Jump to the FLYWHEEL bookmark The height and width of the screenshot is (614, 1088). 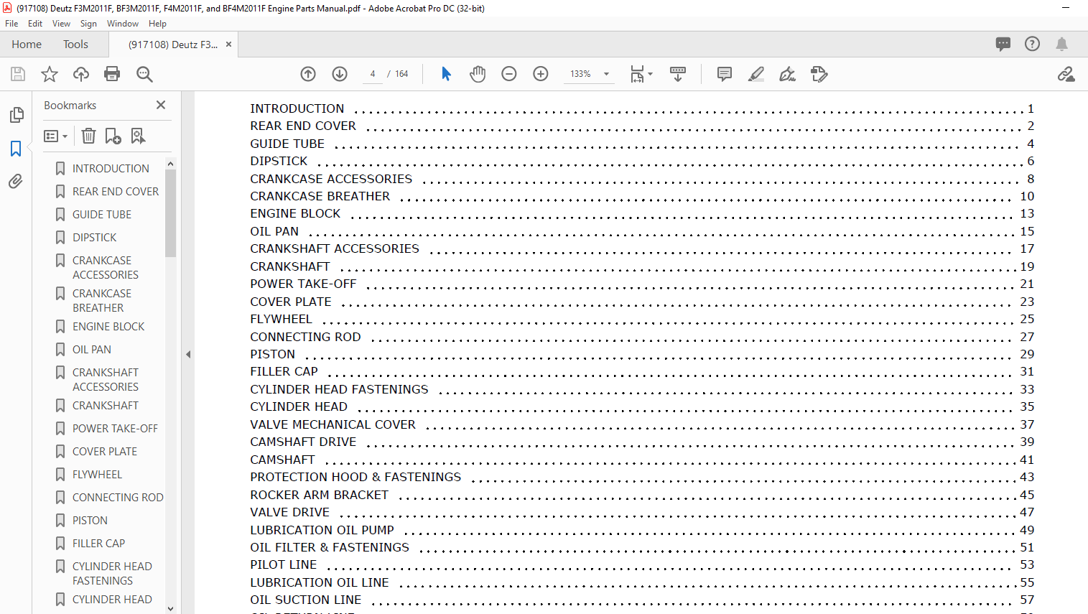[97, 474]
